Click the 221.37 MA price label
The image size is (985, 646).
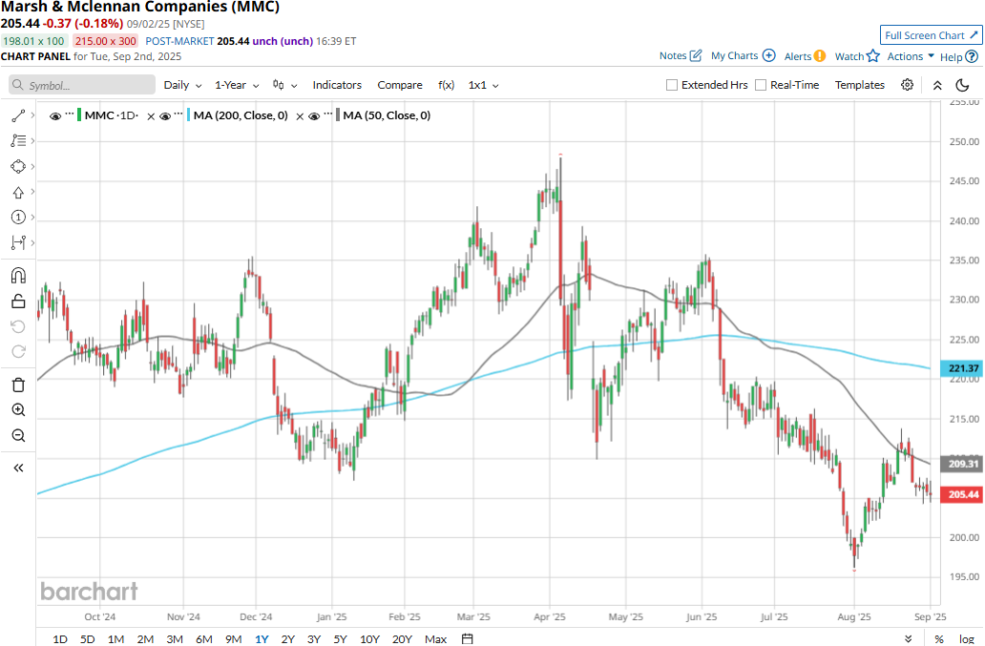tap(962, 368)
